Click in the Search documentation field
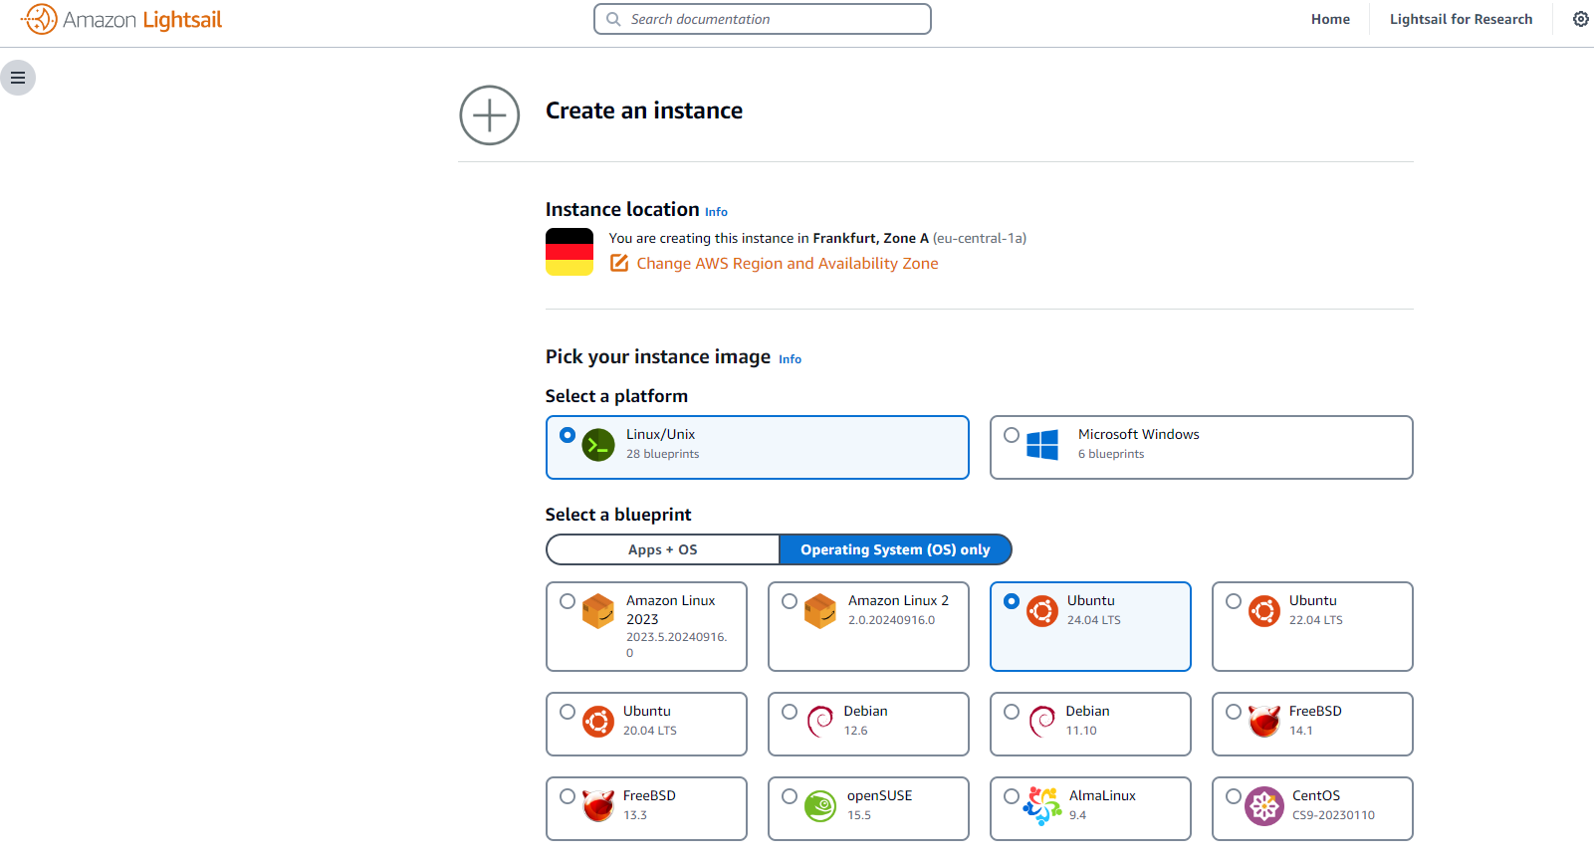Screen dimensions: 1594x860 pyautogui.click(x=763, y=19)
